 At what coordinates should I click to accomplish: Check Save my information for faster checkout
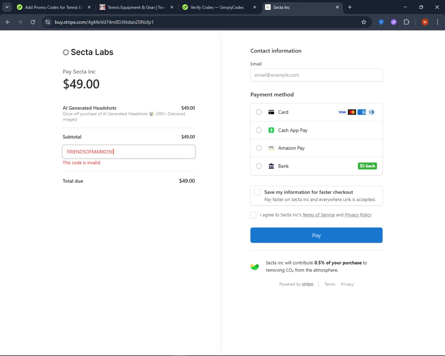click(x=258, y=192)
